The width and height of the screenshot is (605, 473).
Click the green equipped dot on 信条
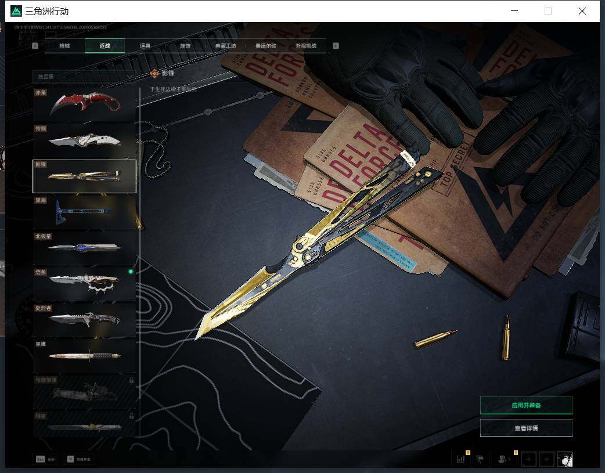131,272
